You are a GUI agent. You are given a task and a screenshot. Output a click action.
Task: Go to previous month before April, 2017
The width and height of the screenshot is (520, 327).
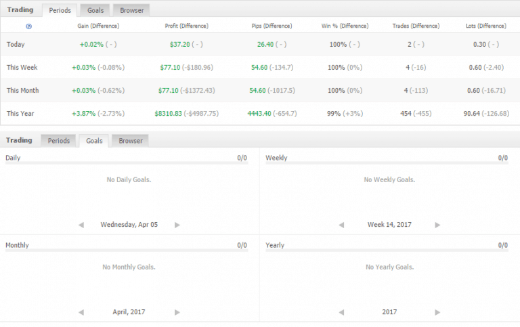[x=81, y=312]
